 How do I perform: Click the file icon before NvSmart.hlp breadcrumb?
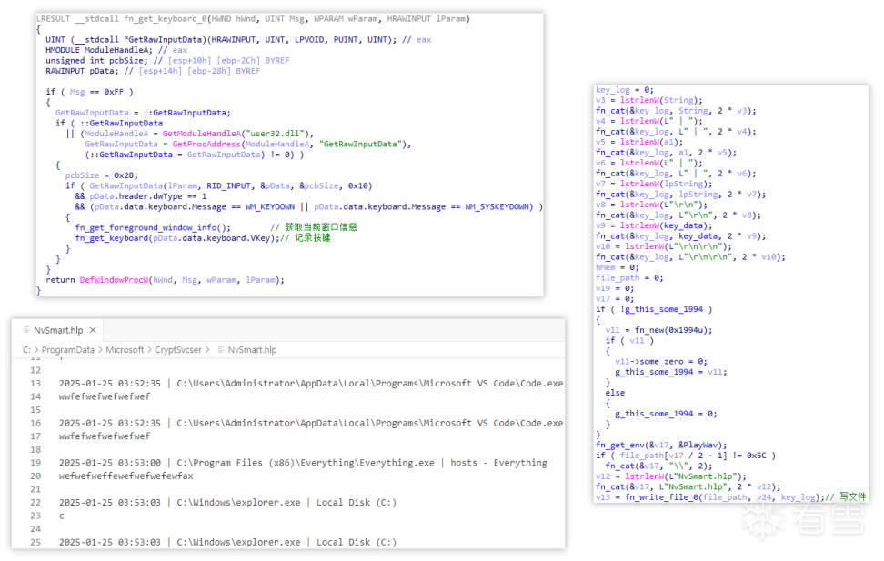pyautogui.click(x=221, y=350)
